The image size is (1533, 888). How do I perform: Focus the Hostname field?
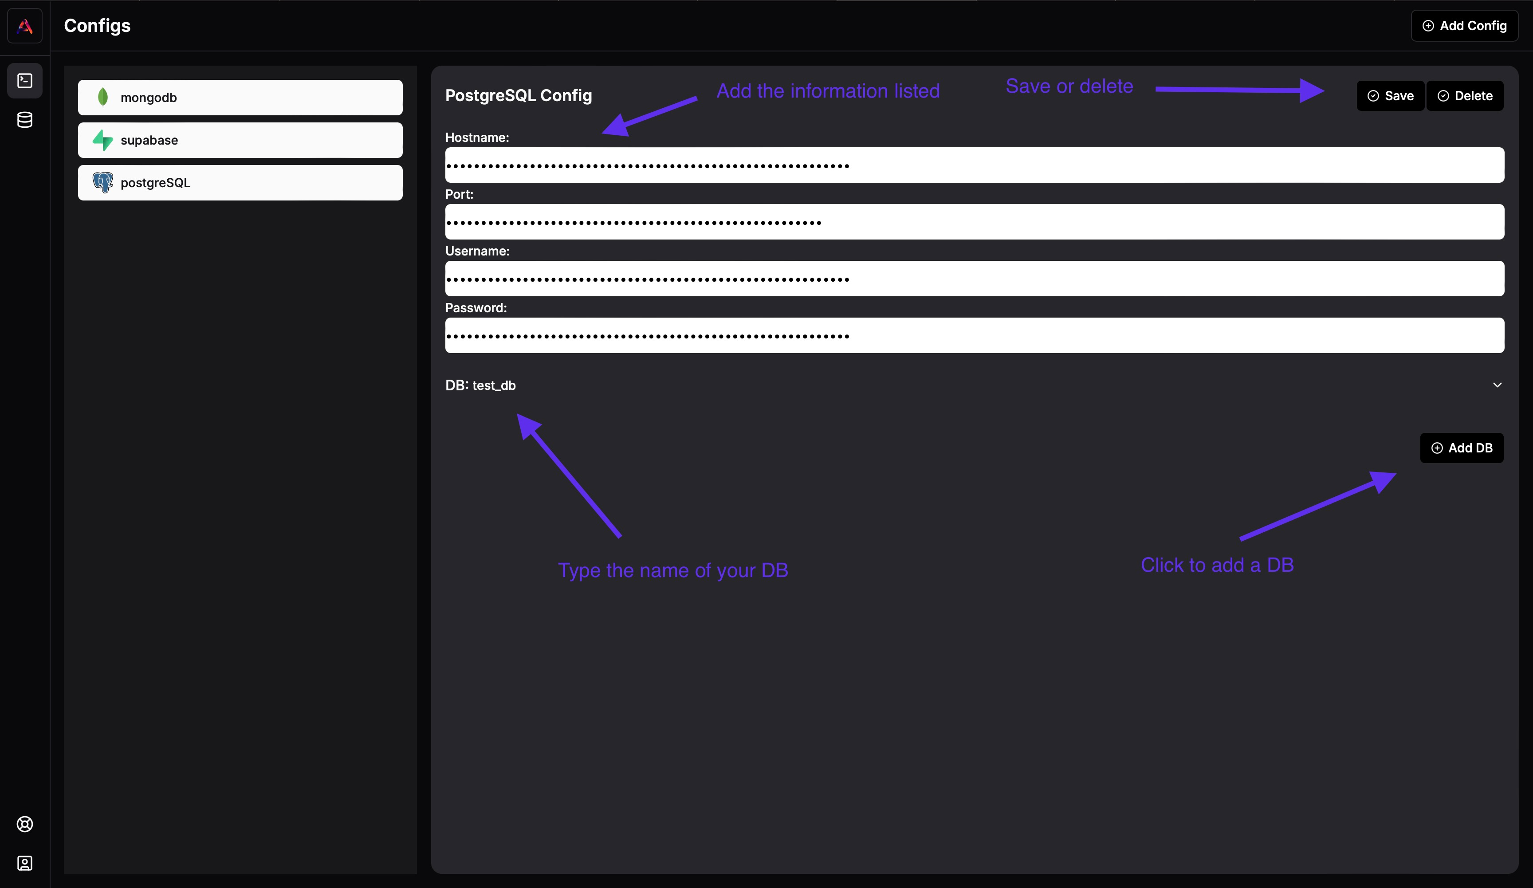pyautogui.click(x=975, y=165)
